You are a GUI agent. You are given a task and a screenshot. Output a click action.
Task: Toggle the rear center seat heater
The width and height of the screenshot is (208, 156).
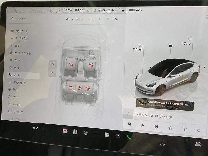click(x=79, y=88)
